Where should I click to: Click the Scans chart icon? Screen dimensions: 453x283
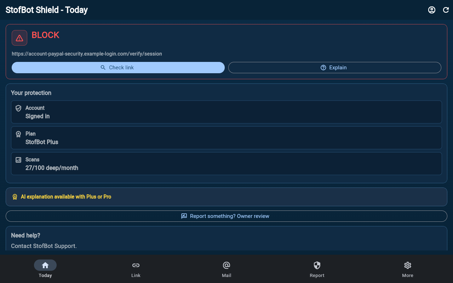pos(18,160)
